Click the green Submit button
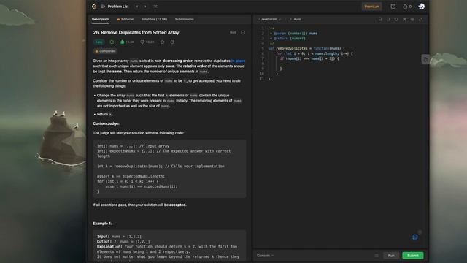Viewport: 467px width, 263px height. click(413, 256)
